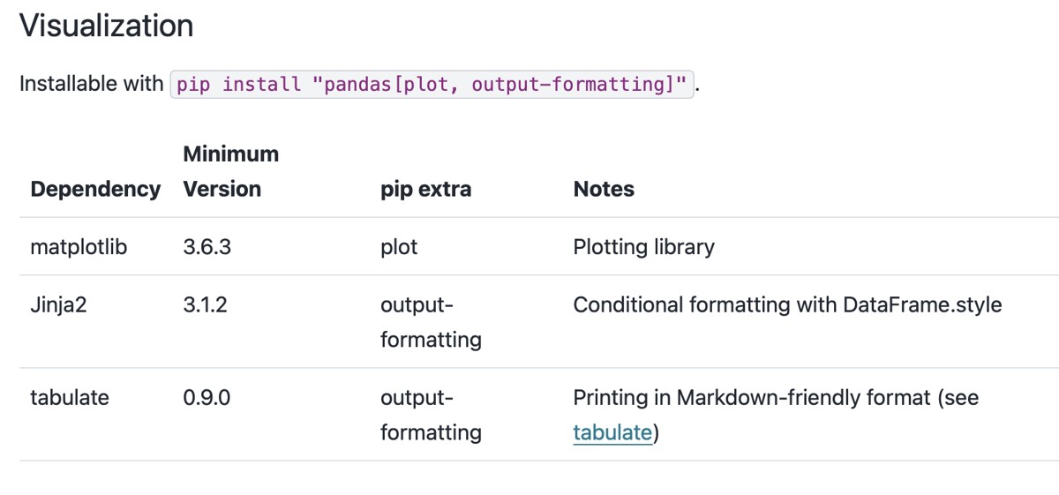The width and height of the screenshot is (1059, 495).
Task: Click output-formatting in the Jinja2 row
Action: coord(431,322)
